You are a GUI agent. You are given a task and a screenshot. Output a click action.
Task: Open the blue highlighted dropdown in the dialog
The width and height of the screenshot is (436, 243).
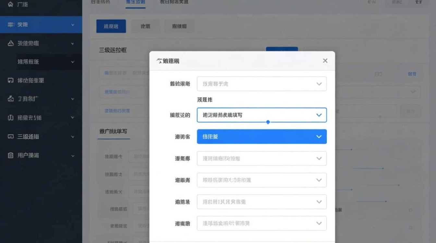[261, 136]
